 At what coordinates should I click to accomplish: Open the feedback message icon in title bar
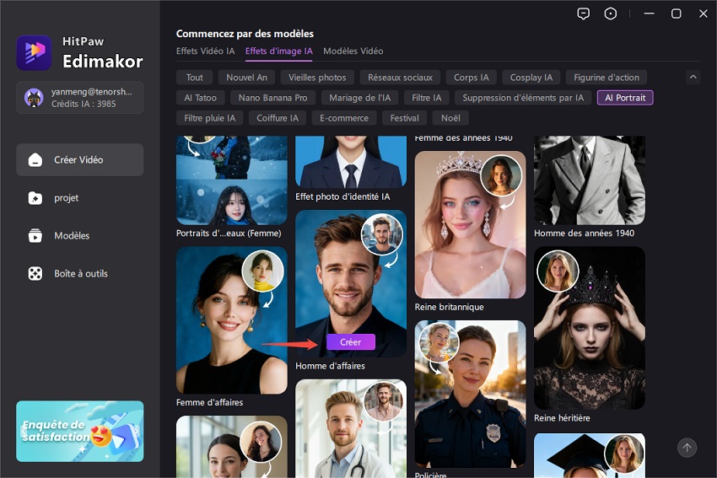coord(583,13)
